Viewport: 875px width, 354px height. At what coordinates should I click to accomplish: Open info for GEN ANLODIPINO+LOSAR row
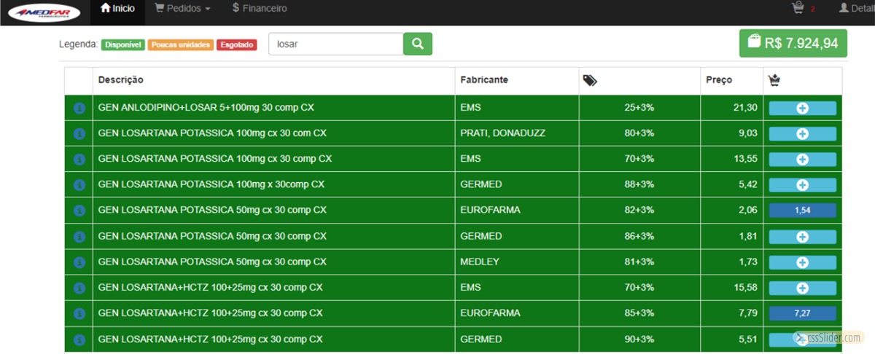click(x=79, y=108)
